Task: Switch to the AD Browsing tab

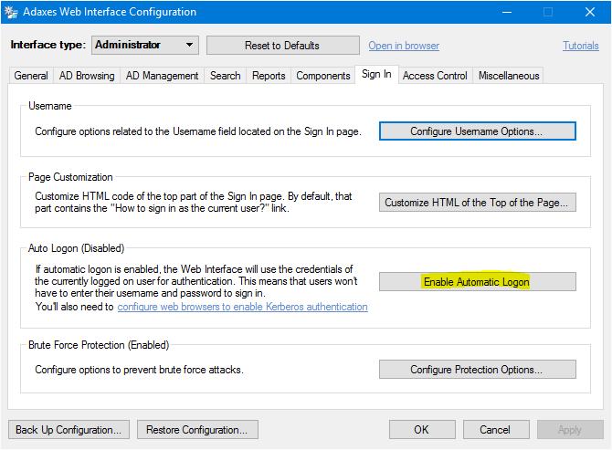Action: click(x=87, y=75)
